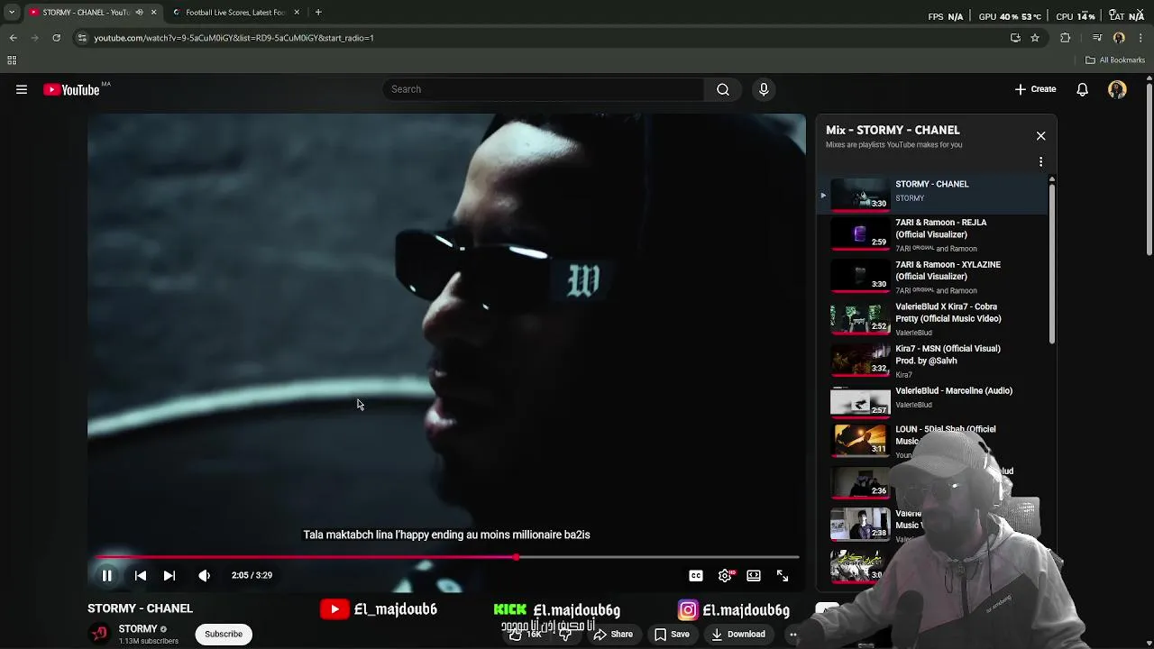Bookmark this page with the star

pos(1035,38)
